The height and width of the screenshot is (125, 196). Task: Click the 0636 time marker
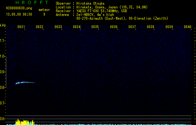[x=114, y=27]
